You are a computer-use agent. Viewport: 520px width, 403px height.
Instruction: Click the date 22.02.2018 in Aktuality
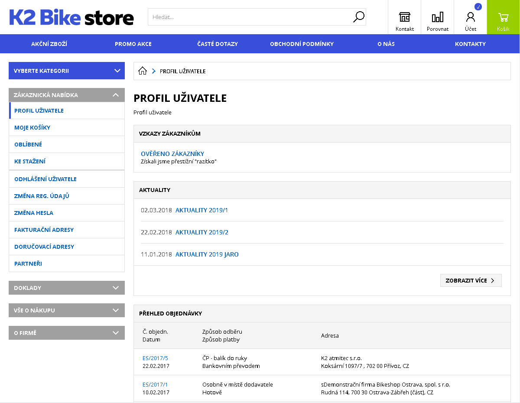(156, 232)
